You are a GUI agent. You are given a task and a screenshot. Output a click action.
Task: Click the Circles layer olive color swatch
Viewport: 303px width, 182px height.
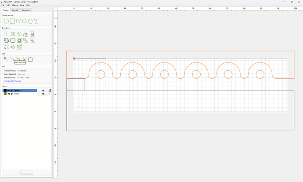[x=5, y=94]
